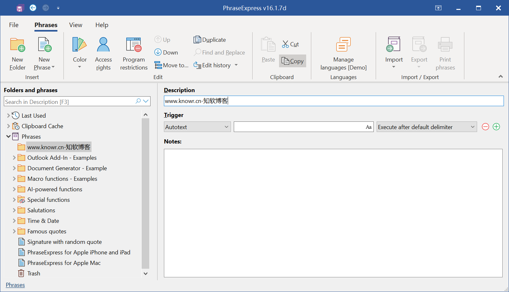Collapse the Phrases root node

tap(8, 136)
